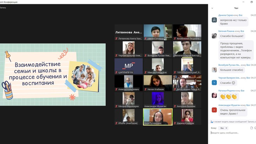256x144 pixels.
Task: Maximize the Zoom conference window
Action: tap(251, 2)
